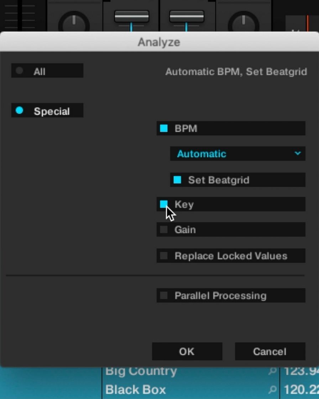Click the search icon beside Black Box
Viewport: 319px width, 399px height.
point(272,389)
